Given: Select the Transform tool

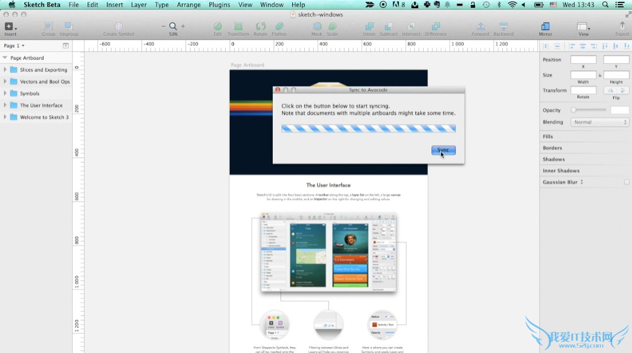Looking at the screenshot, I should pos(239,26).
